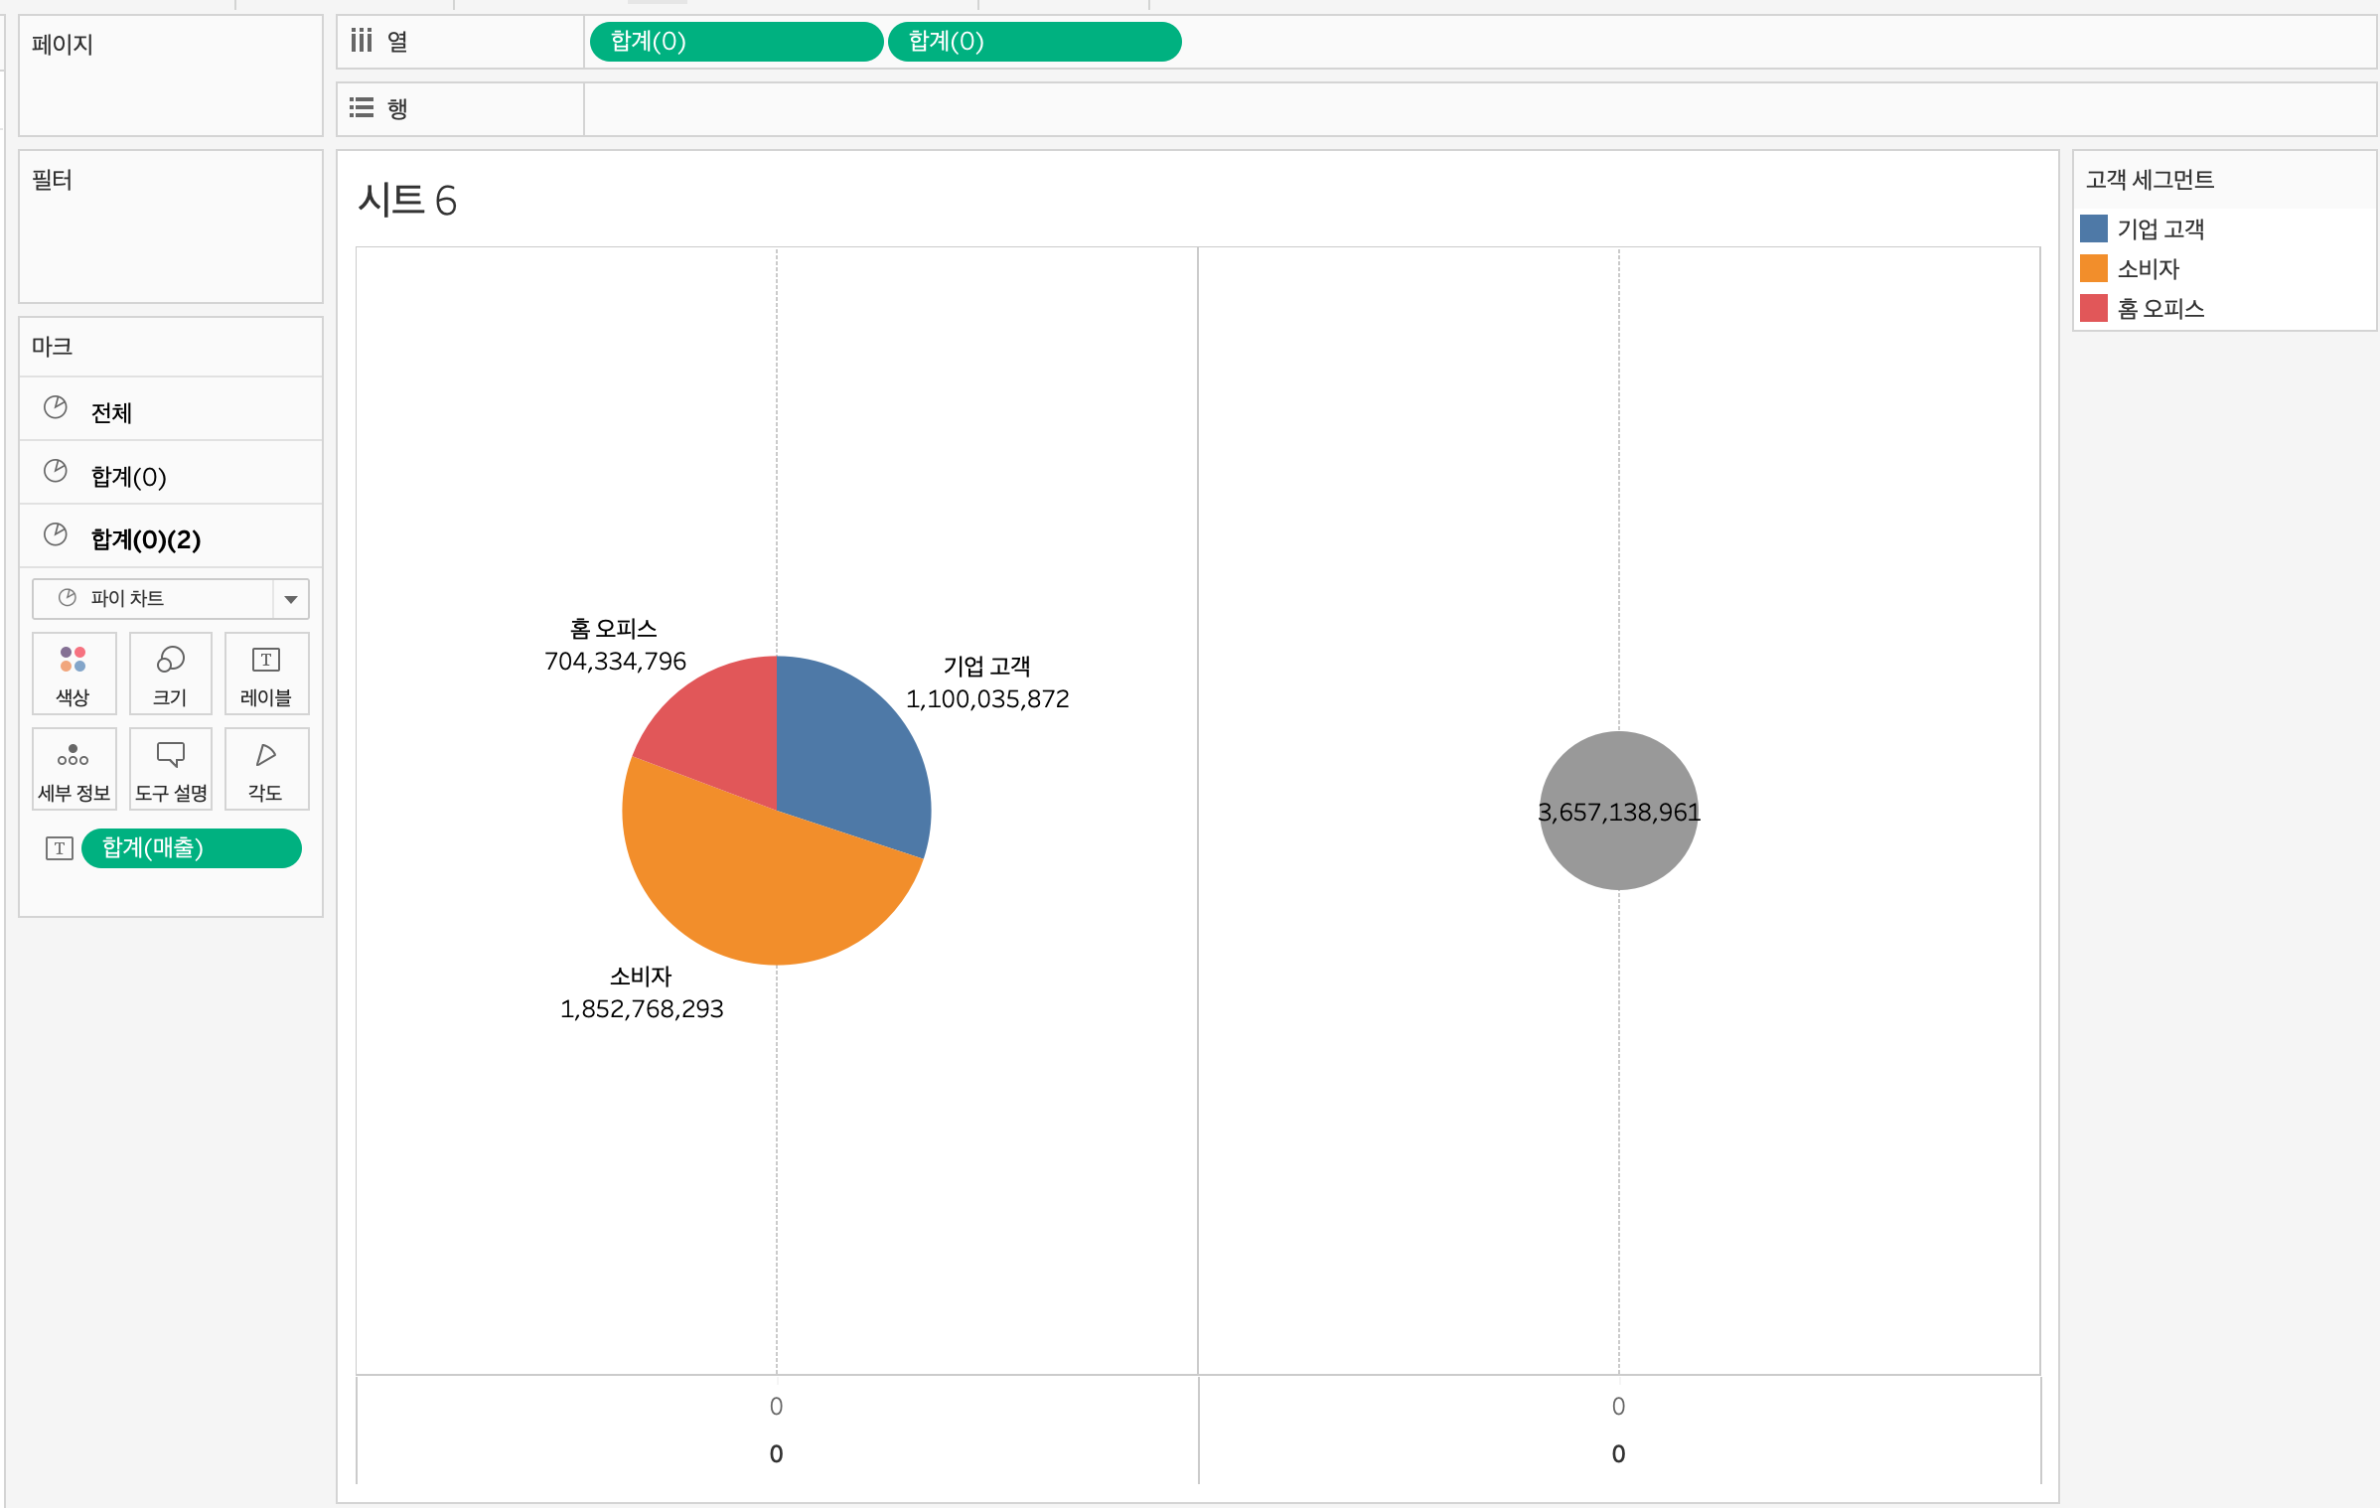Open the 세부 정보 (Detail) marks card
The height and width of the screenshot is (1508, 2380).
74,768
